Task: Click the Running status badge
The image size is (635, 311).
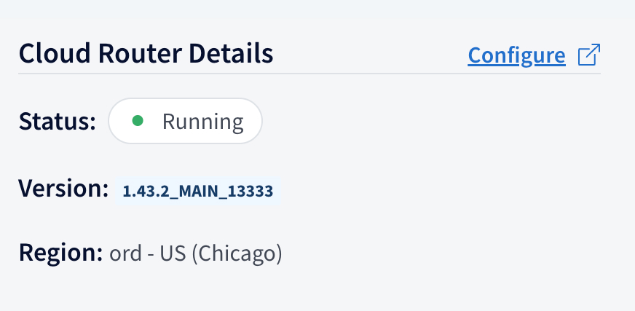Action: tap(185, 121)
